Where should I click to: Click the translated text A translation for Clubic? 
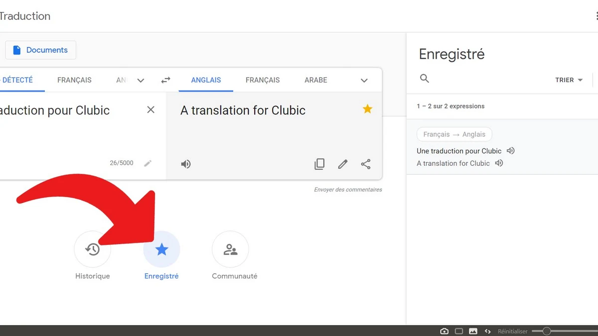243,111
